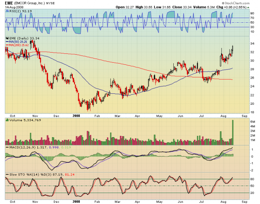Click the red %D value 81.24
This screenshot has height=204, width=260.
pos(70,175)
